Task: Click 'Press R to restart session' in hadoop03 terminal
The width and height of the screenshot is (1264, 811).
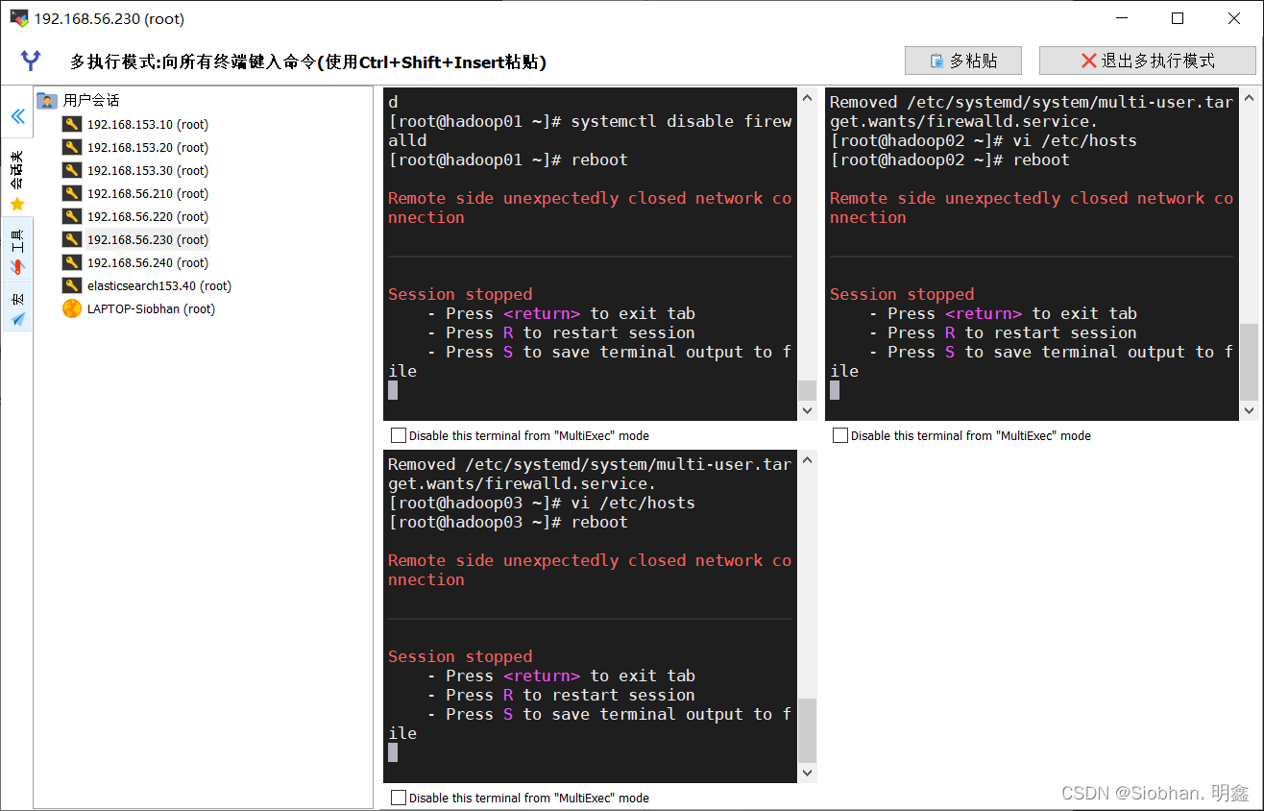Action: (571, 695)
